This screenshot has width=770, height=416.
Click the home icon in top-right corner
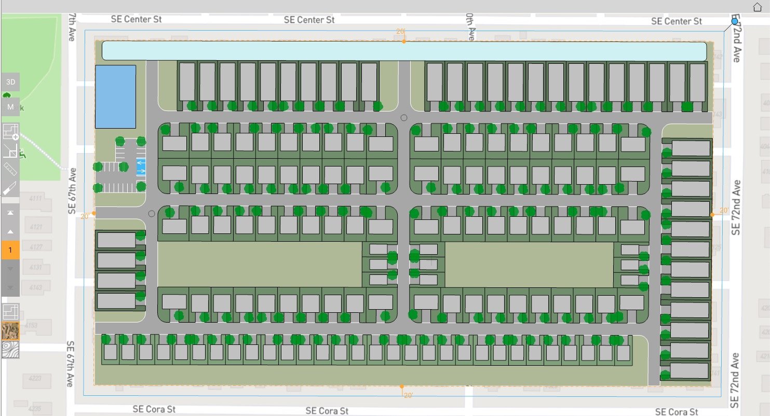pos(757,7)
